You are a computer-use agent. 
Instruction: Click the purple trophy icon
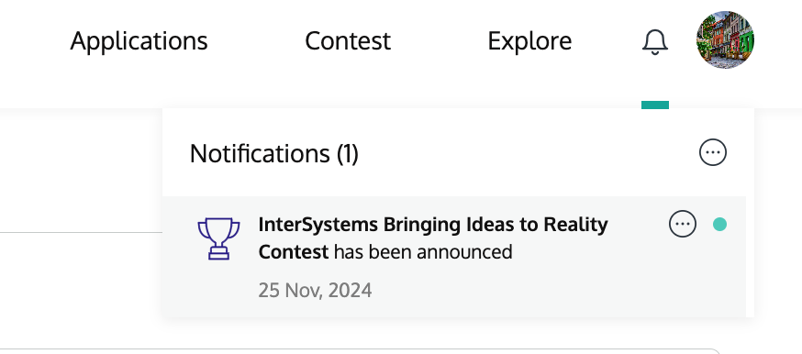click(218, 238)
